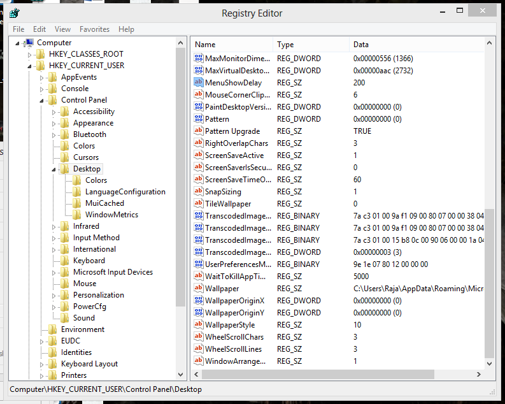Image resolution: width=505 pixels, height=404 pixels.
Task: Select the WaitToKillAppTi... string icon
Action: (199, 276)
